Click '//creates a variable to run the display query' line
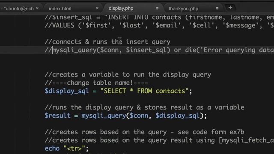The image size is (274, 154). coord(128,75)
